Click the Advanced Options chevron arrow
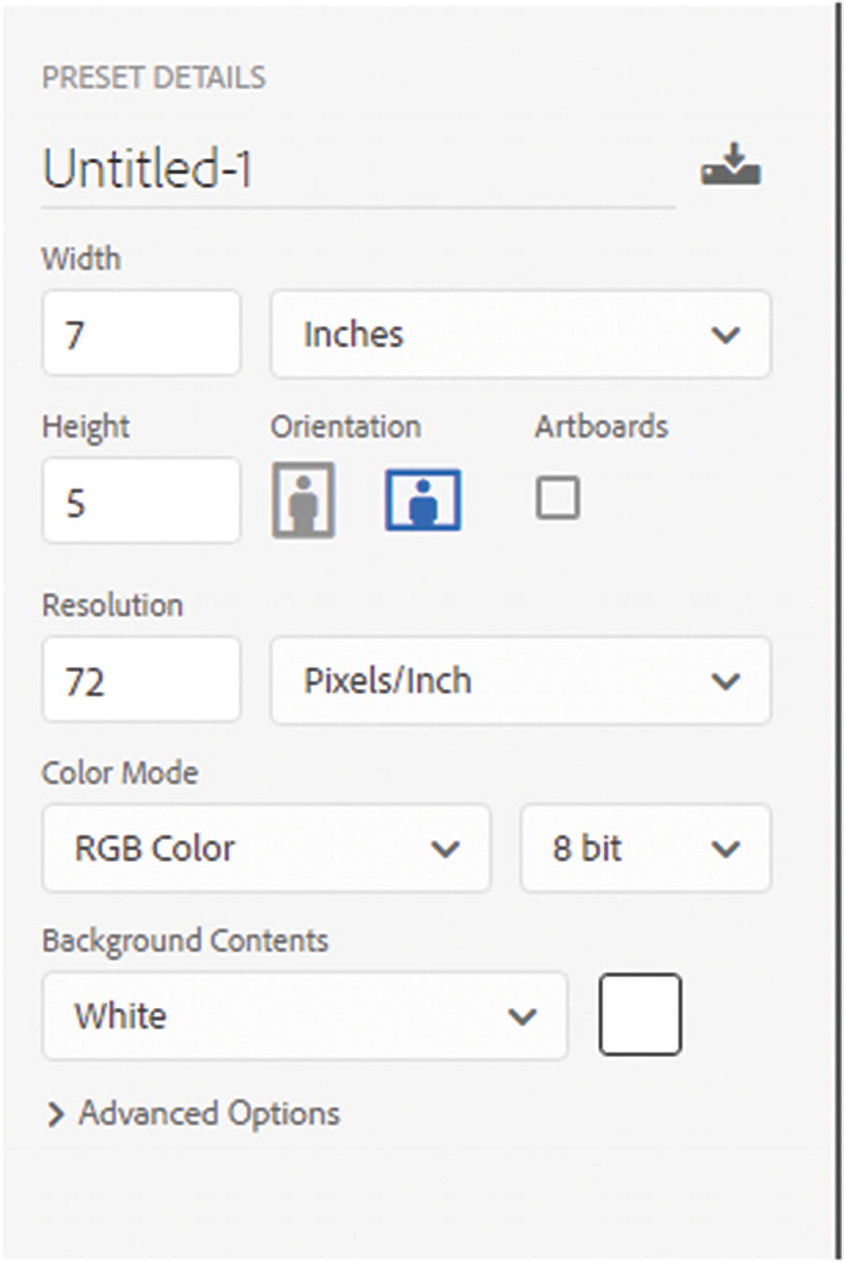Viewport: 844px width, 1262px height. point(56,1114)
